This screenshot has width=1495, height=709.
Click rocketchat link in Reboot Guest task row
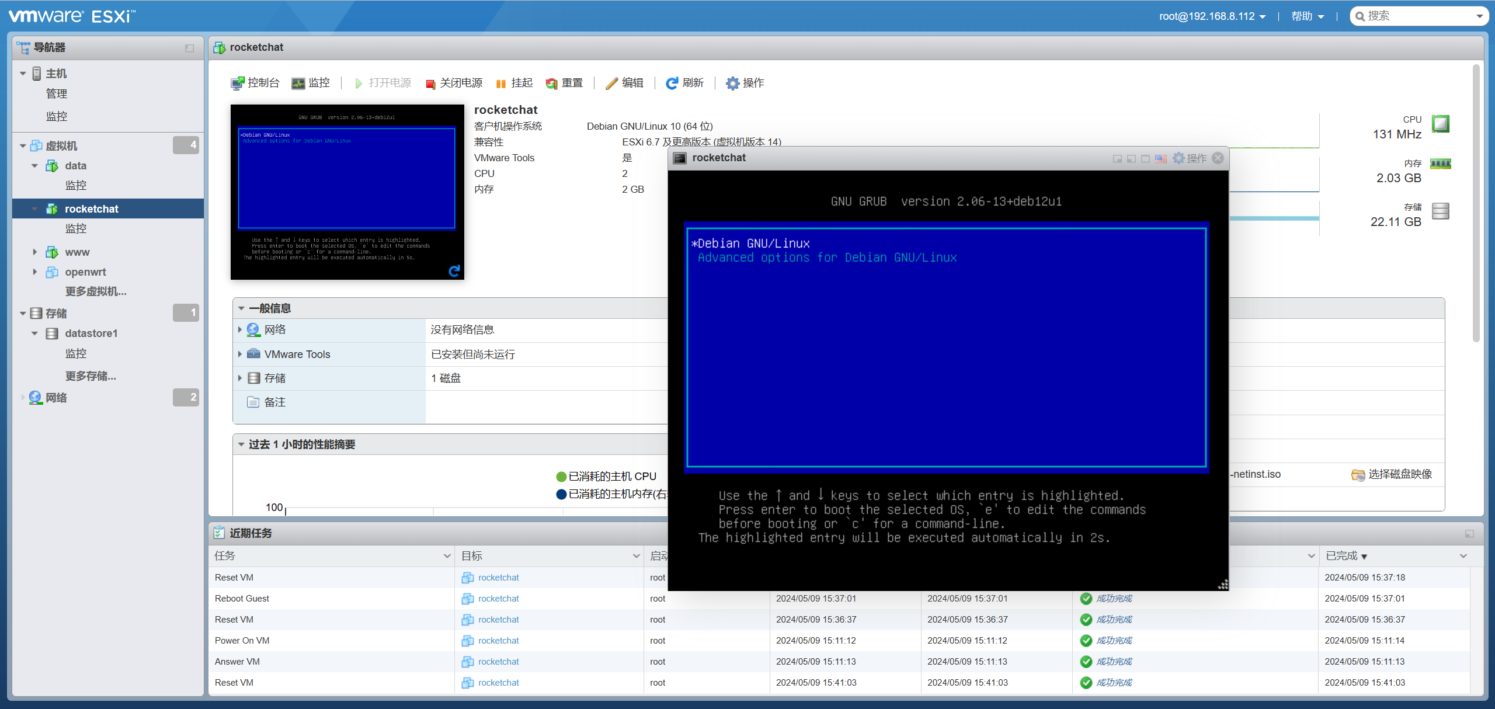click(498, 599)
